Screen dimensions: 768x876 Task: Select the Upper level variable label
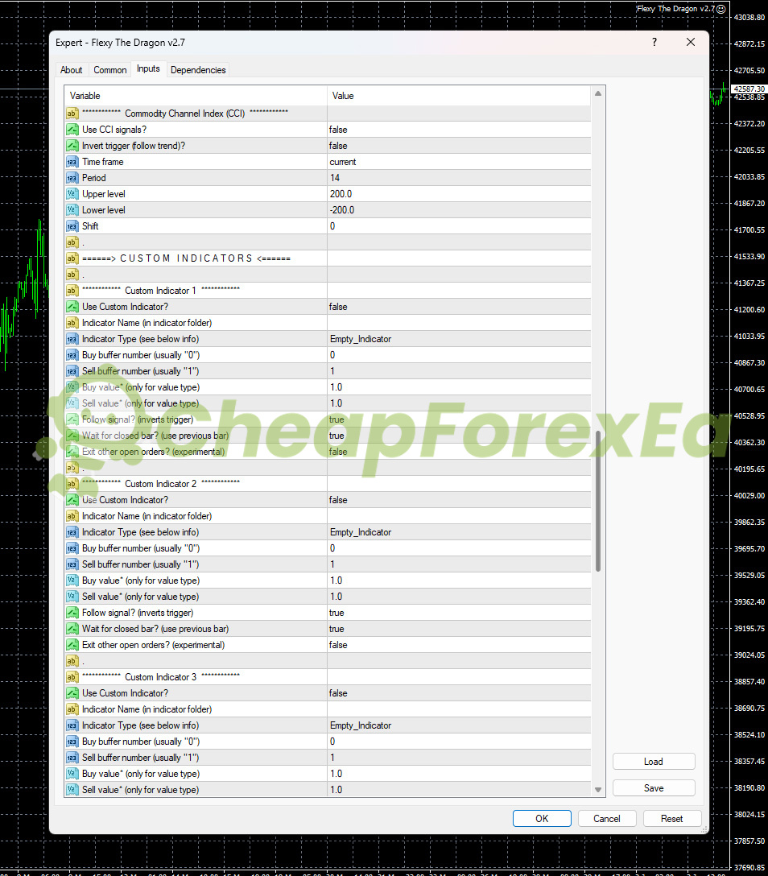104,194
